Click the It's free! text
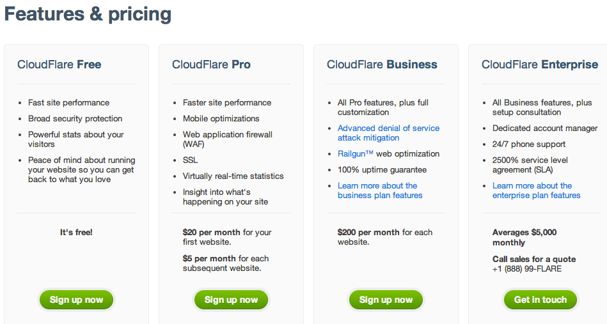 [x=76, y=233]
